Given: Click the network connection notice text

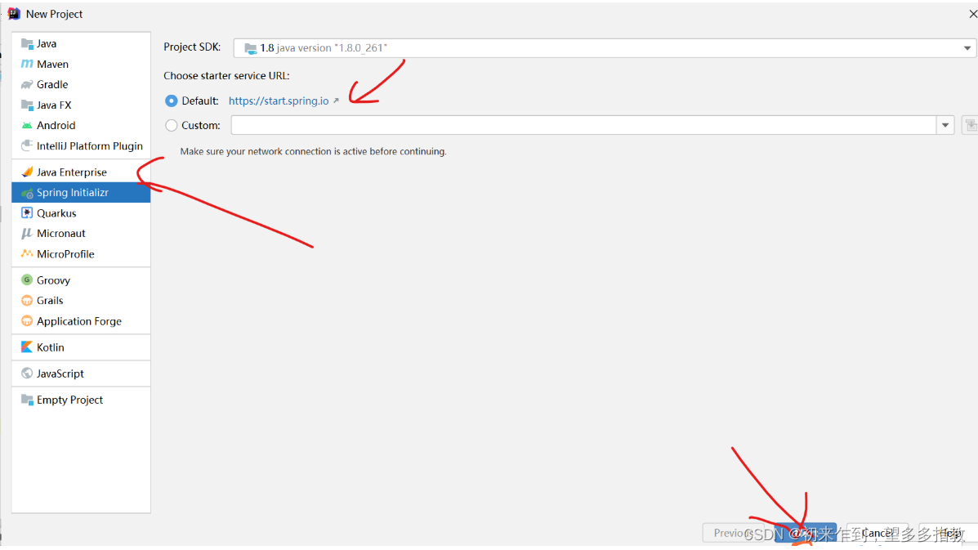Looking at the screenshot, I should 313,151.
